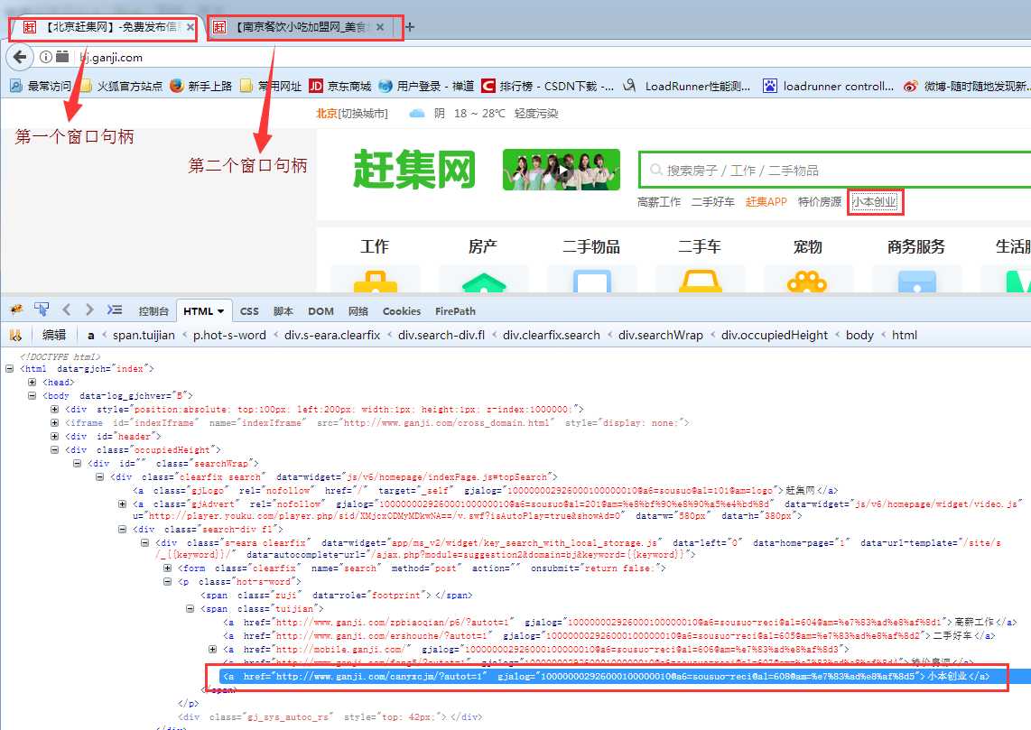Click the 小本创业 link
The image size is (1031, 730).
(x=875, y=202)
